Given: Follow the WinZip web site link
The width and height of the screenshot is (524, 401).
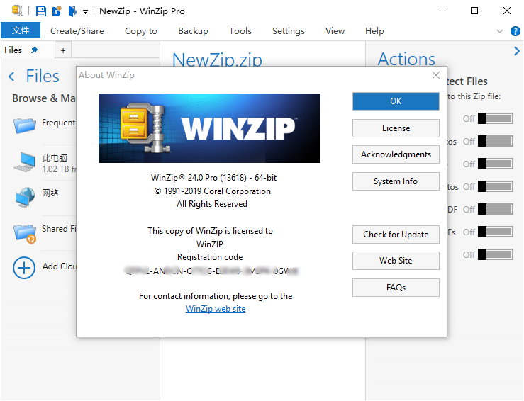Looking at the screenshot, I should coord(216,309).
